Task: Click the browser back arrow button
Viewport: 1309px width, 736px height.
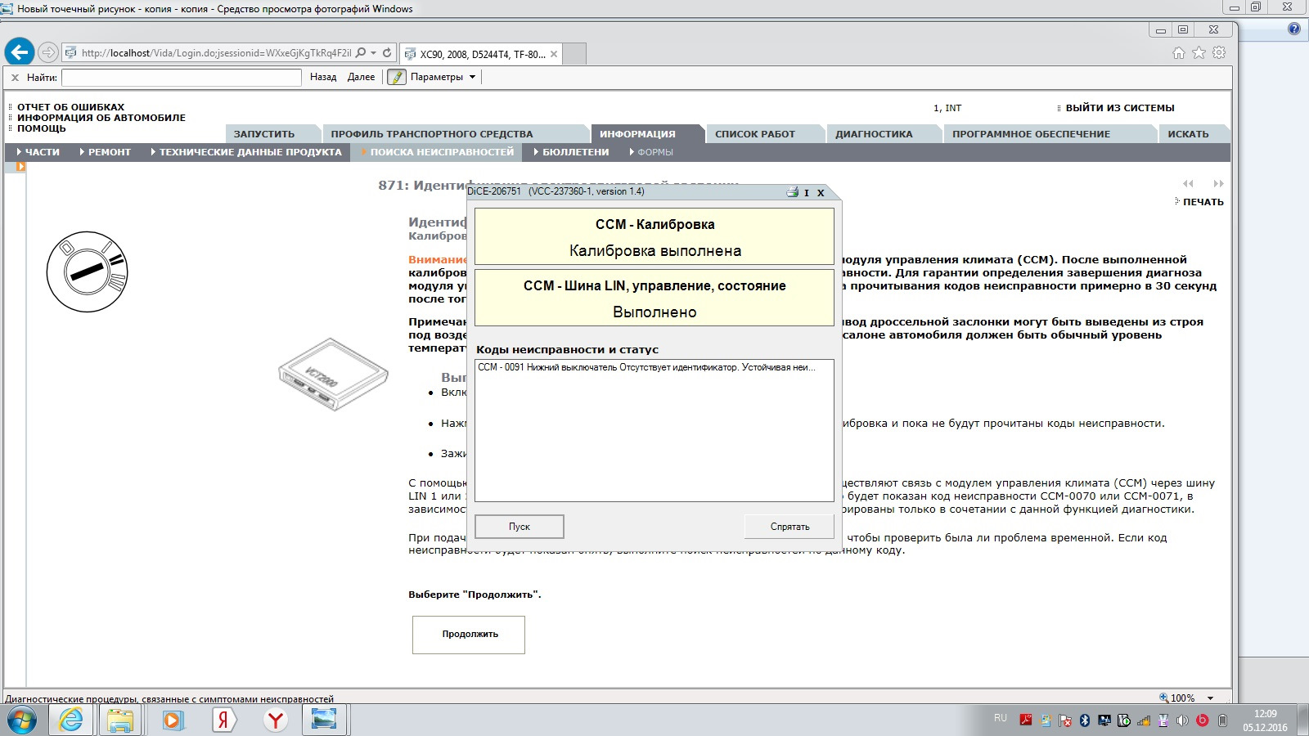Action: (x=20, y=52)
